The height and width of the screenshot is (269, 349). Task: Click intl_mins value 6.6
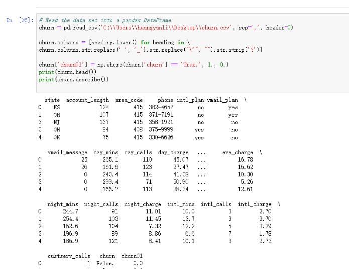190,234
